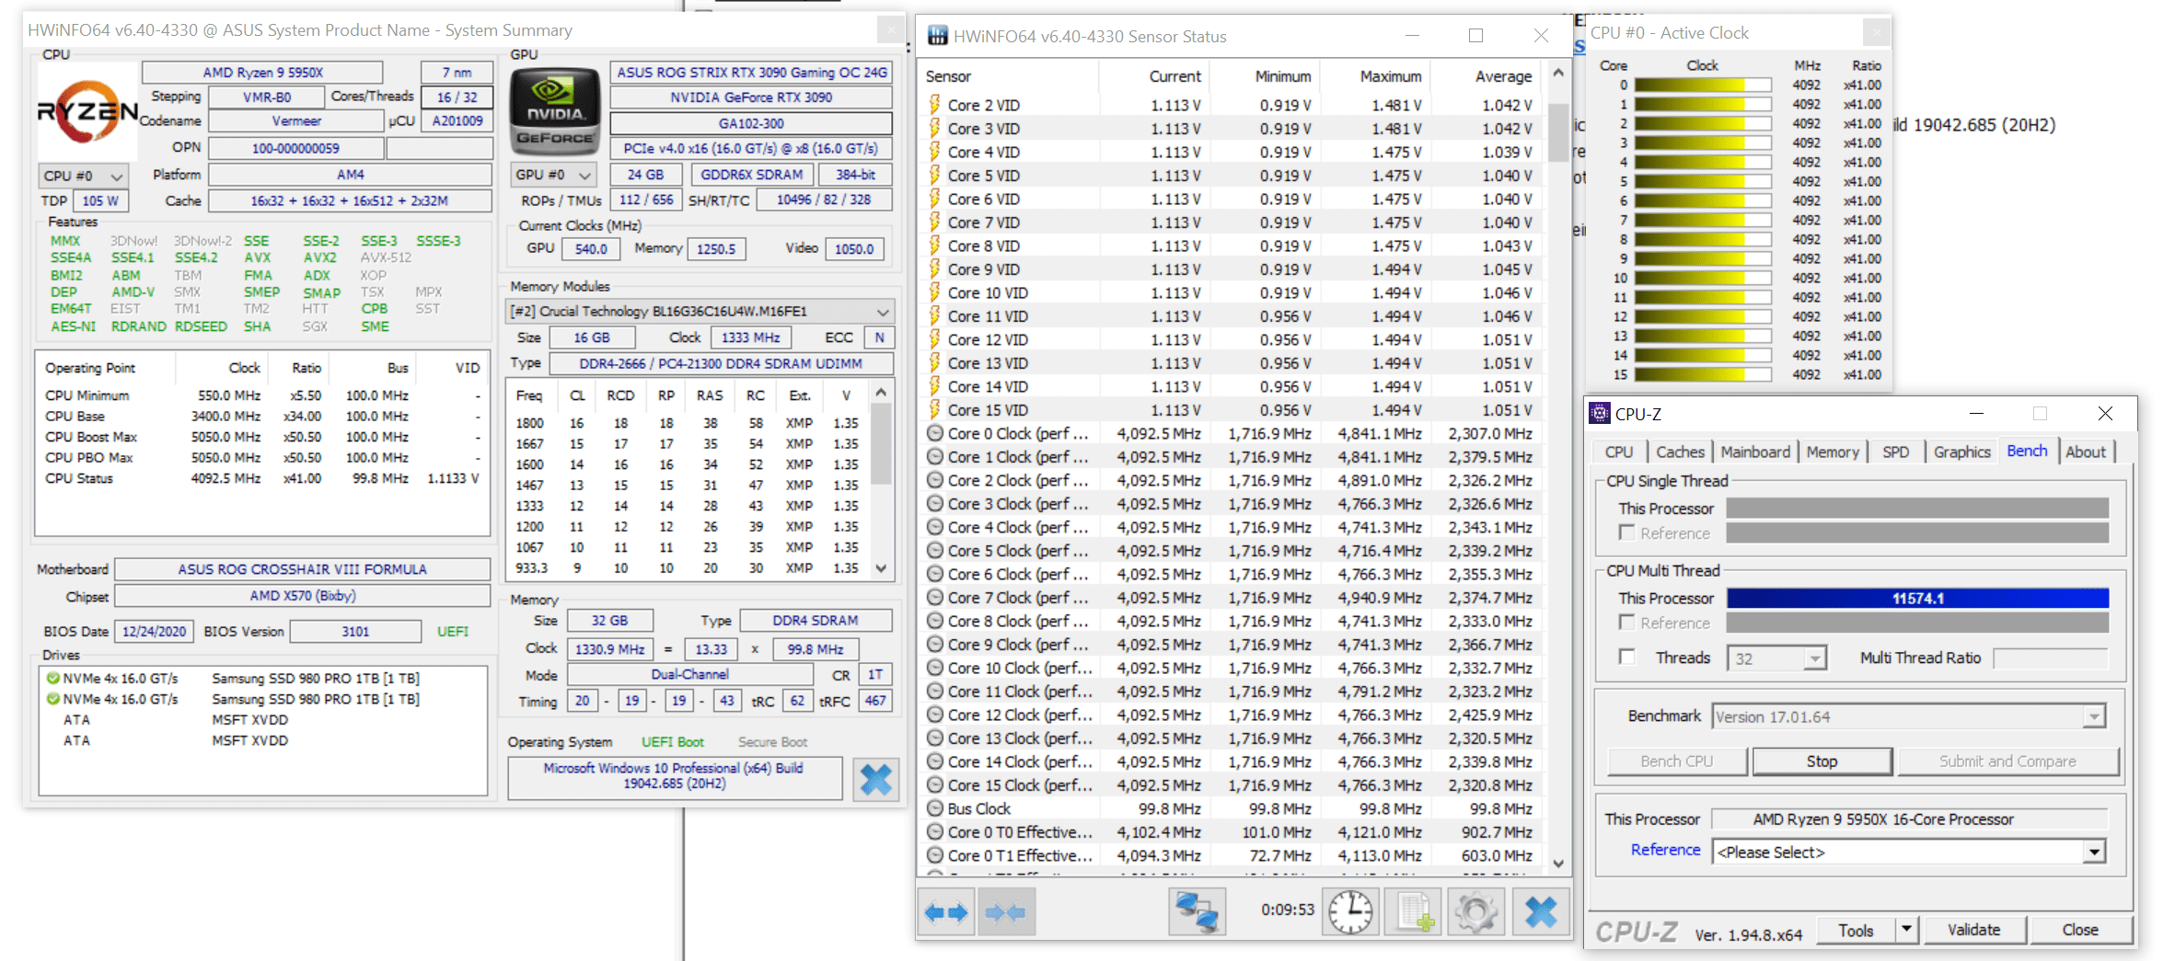Click the Multi Thread Ratio field
Screen dimensions: 2175x961
coord(2050,658)
